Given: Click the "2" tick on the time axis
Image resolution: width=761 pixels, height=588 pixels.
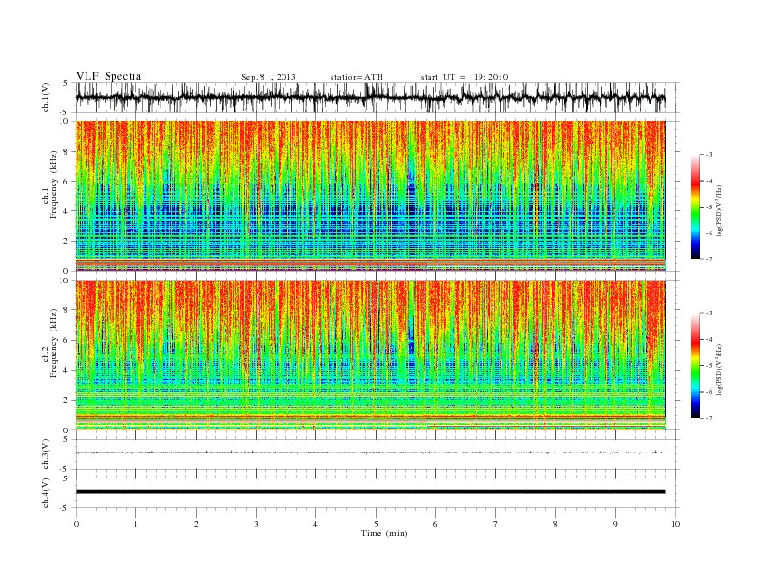Looking at the screenshot, I should pyautogui.click(x=196, y=524).
